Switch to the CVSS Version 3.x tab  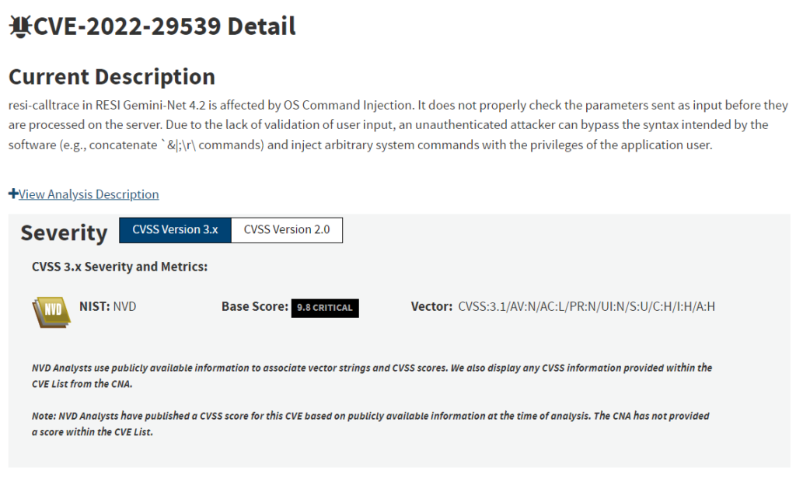point(175,230)
